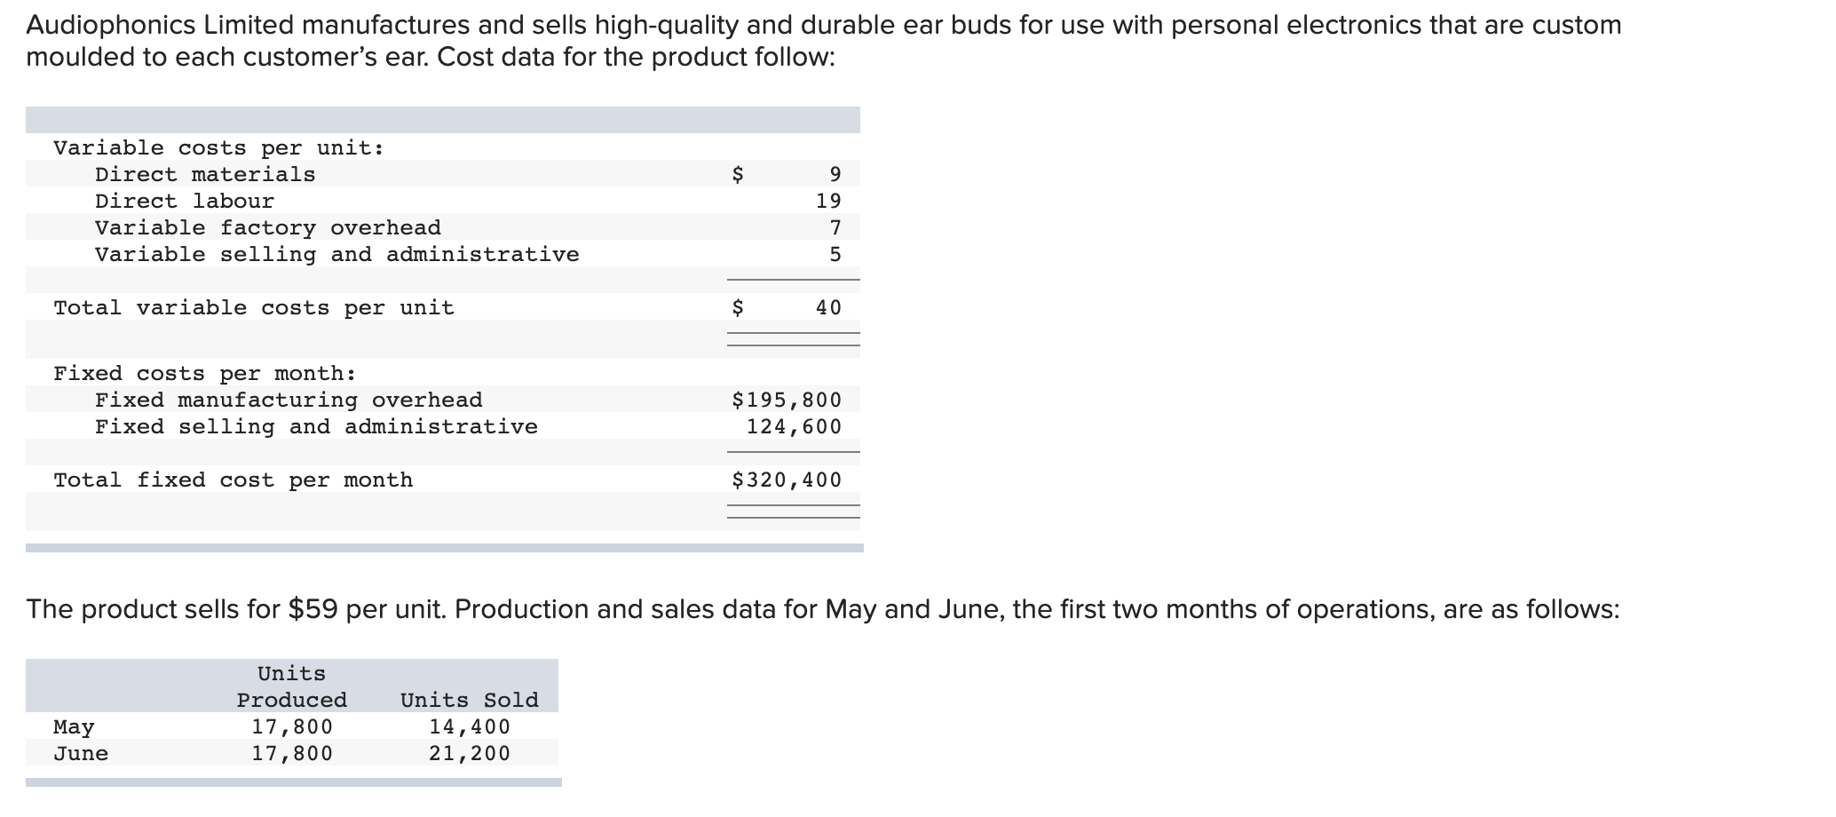The image size is (1836, 817).
Task: Click the Units Produced column header
Action: coord(292,686)
